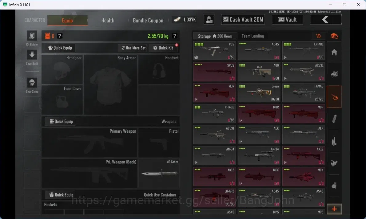Image resolution: width=366 pixels, height=219 pixels.
Task: Click the Weapons section label
Action: (169, 122)
